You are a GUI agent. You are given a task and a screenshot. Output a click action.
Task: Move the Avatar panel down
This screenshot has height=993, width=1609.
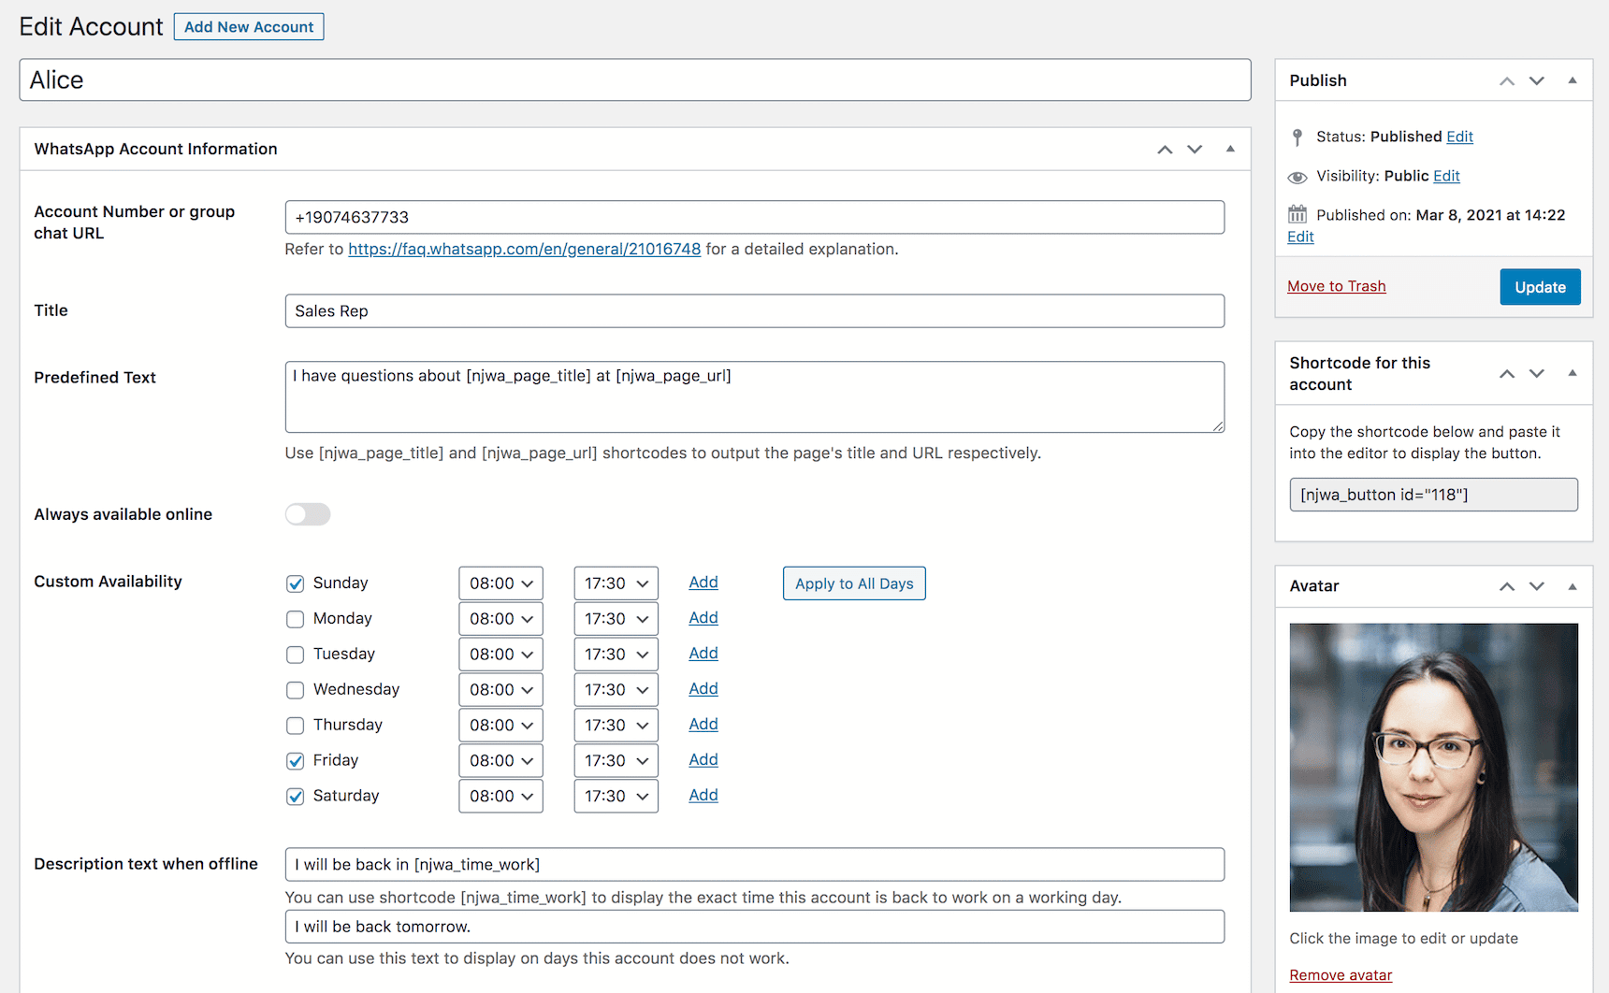(1537, 587)
